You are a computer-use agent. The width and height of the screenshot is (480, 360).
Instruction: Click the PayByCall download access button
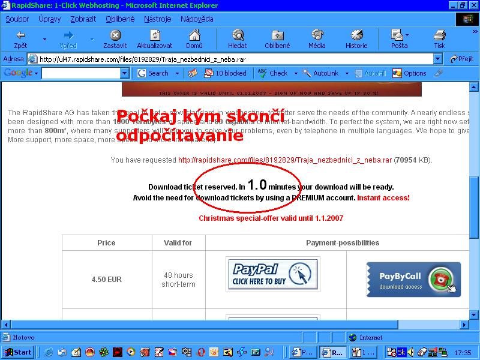[413, 279]
